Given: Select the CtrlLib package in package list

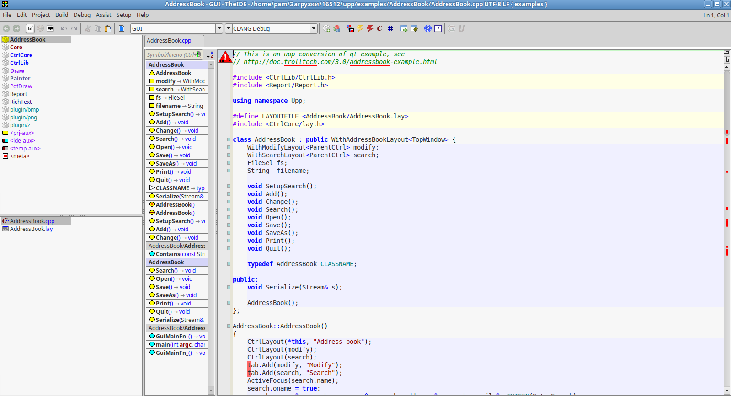Looking at the screenshot, I should [19, 63].
